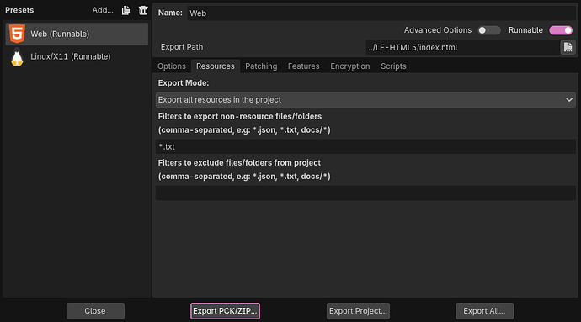Click Export PCK/ZIP... button
The width and height of the screenshot is (581, 322).
[225, 311]
